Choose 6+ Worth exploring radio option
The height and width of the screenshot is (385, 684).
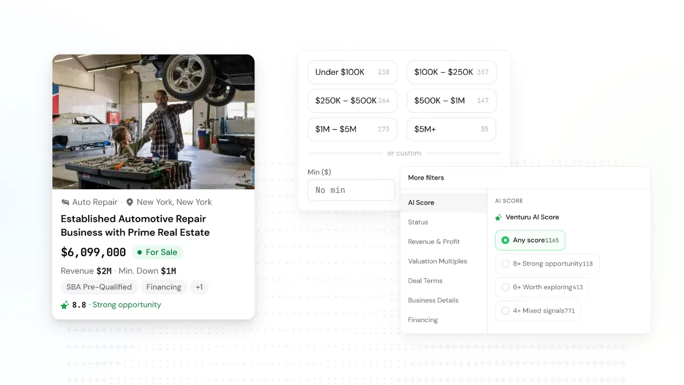[x=506, y=287]
